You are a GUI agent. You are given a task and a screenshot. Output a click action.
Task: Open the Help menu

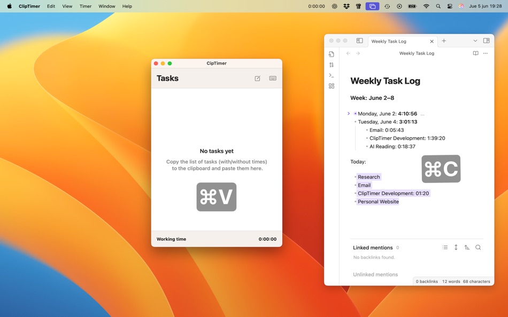127,6
